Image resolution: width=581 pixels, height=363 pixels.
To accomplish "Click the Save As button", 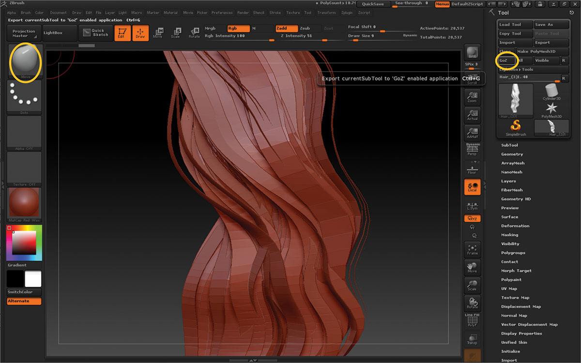I will 551,25.
